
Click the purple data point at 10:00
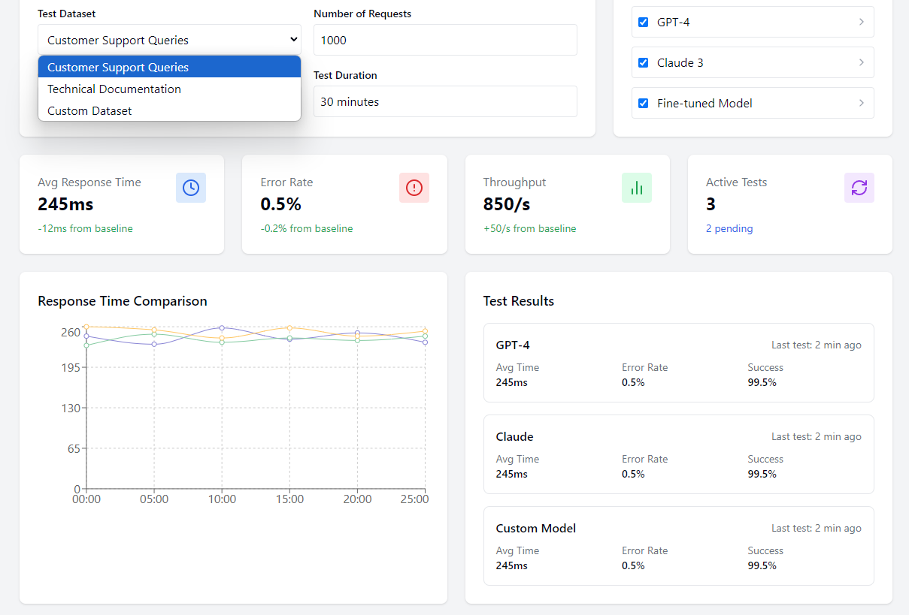click(222, 328)
